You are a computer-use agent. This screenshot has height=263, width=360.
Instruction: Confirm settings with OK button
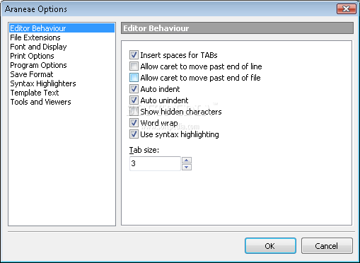point(270,246)
